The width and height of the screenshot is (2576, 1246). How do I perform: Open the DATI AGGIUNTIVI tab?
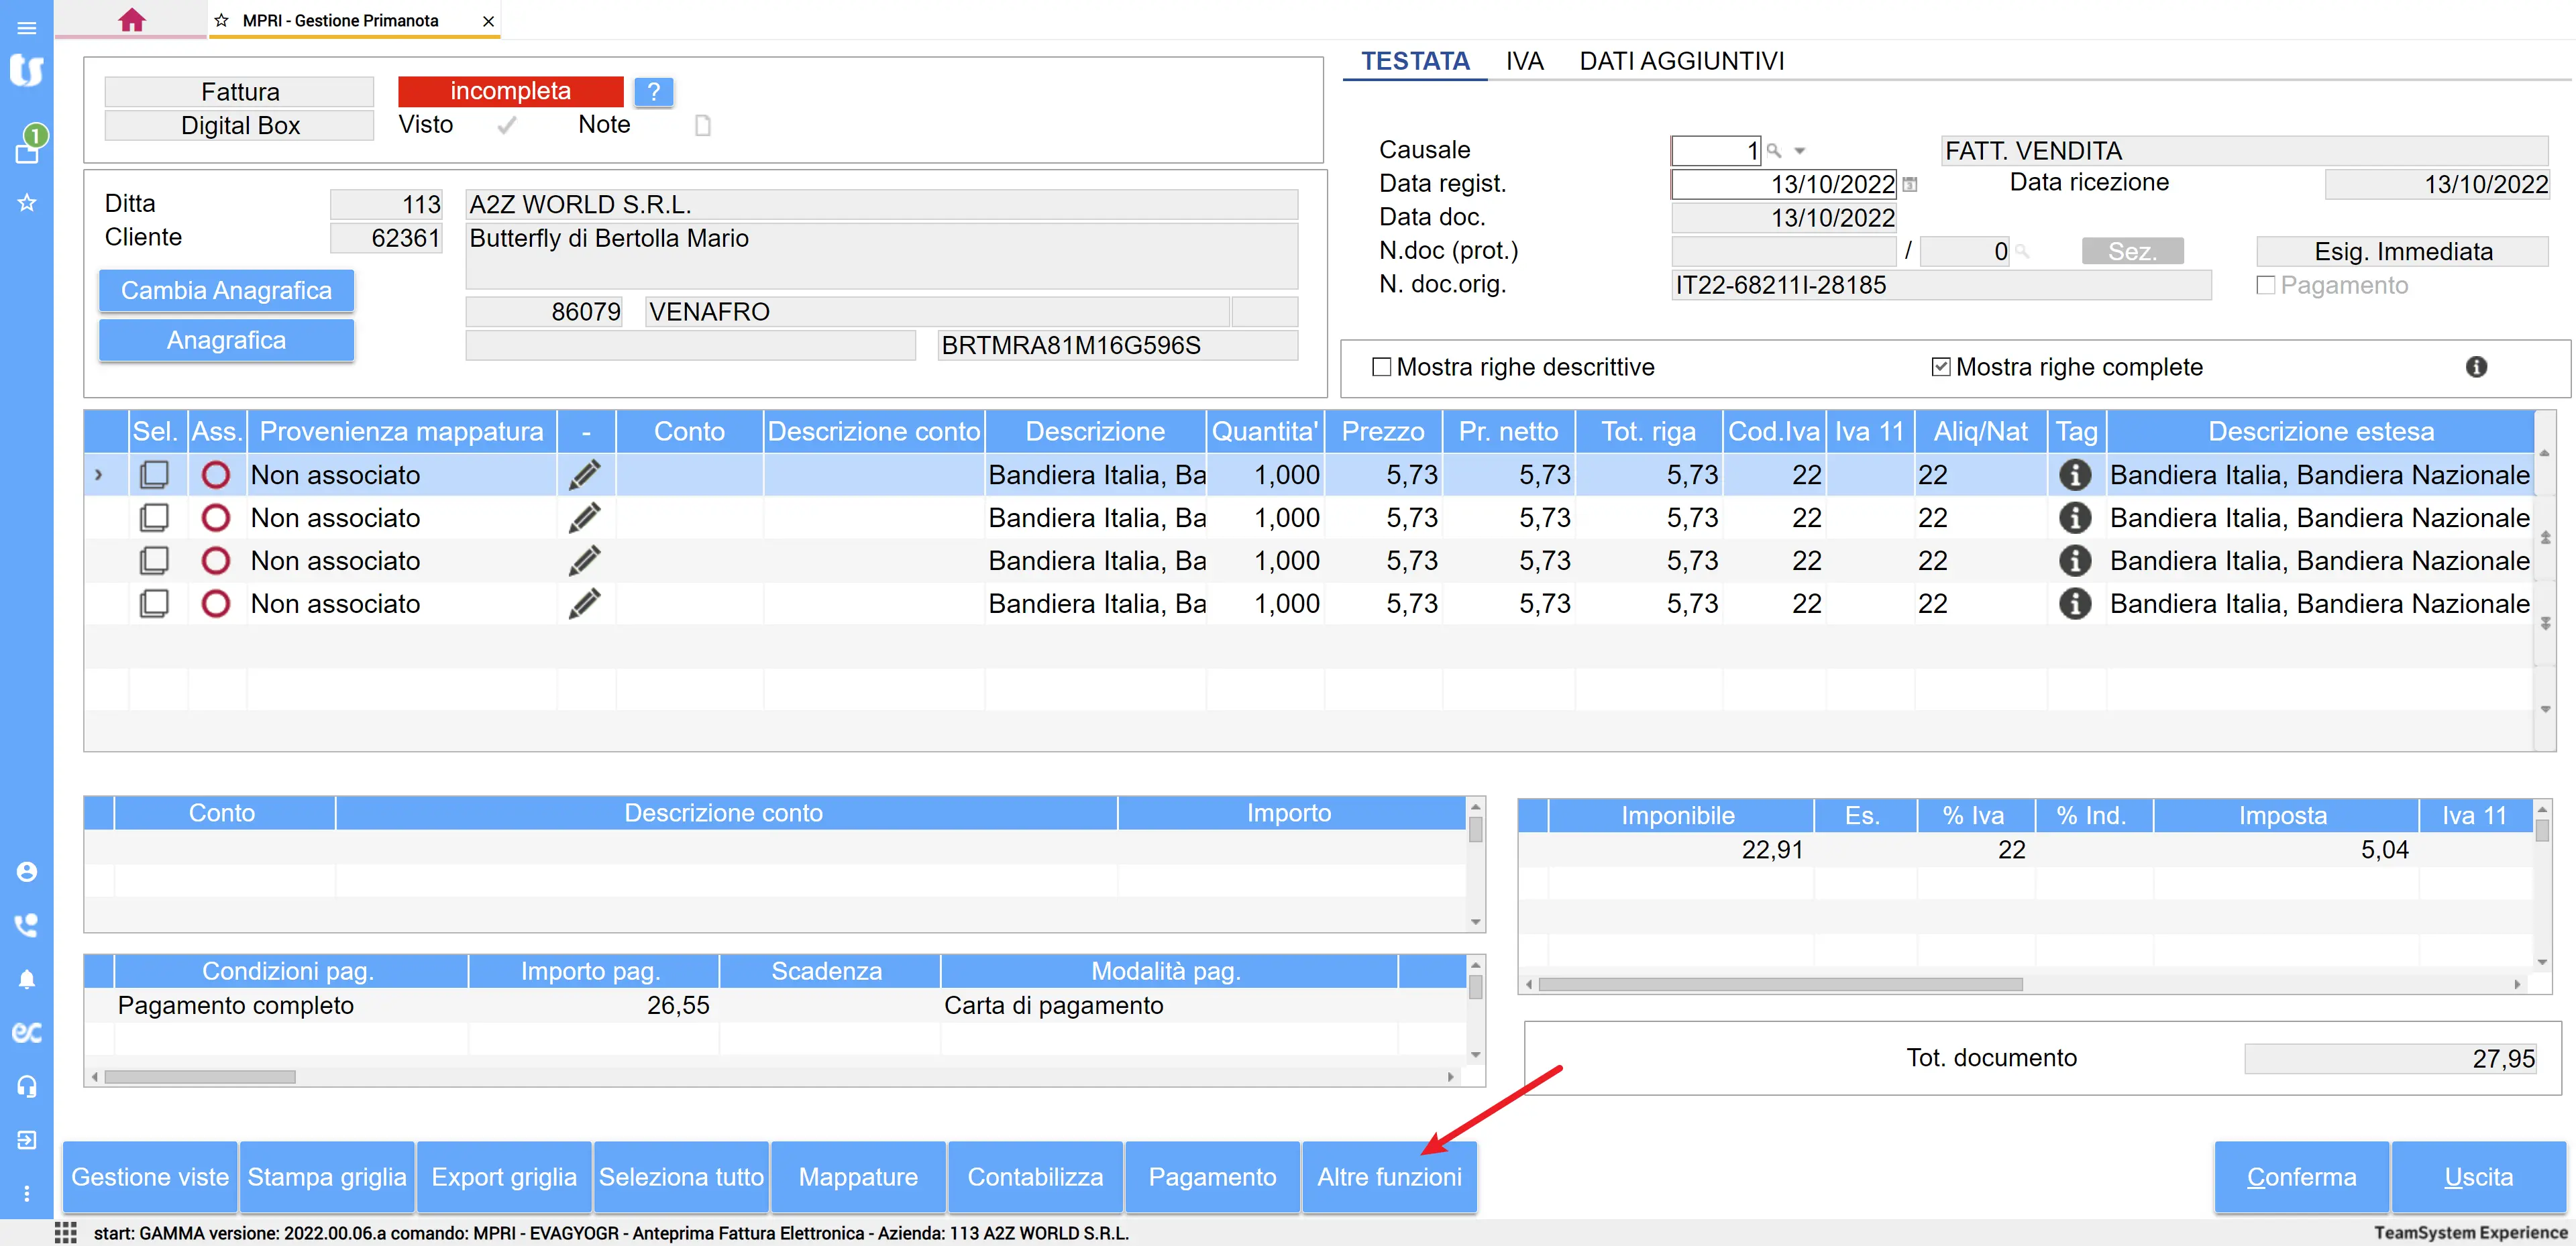[x=1681, y=61]
